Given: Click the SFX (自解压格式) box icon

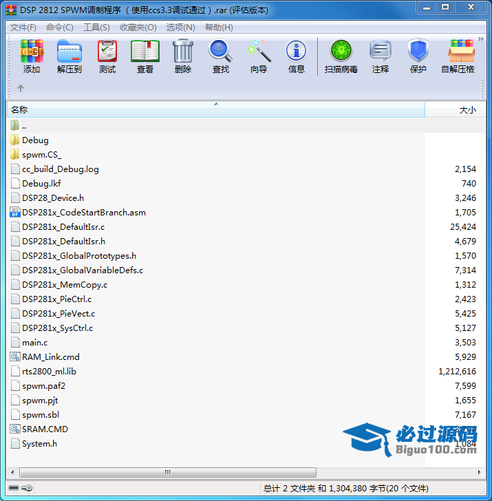Looking at the screenshot, I should [x=461, y=51].
